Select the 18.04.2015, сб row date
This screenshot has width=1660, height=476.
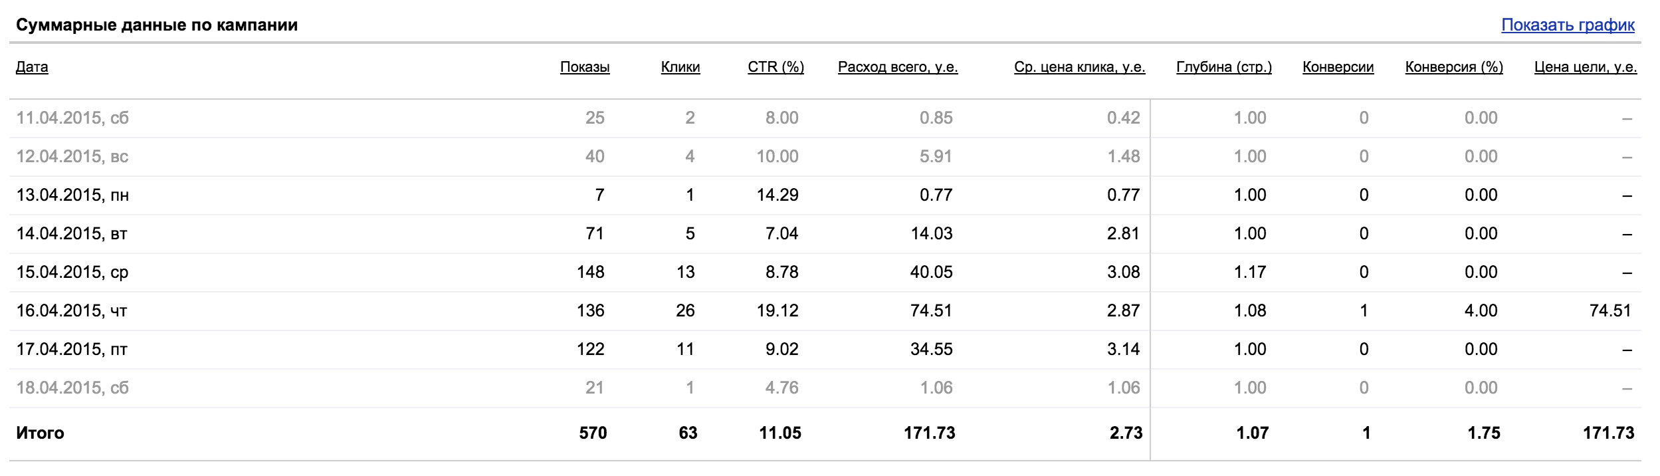(72, 388)
